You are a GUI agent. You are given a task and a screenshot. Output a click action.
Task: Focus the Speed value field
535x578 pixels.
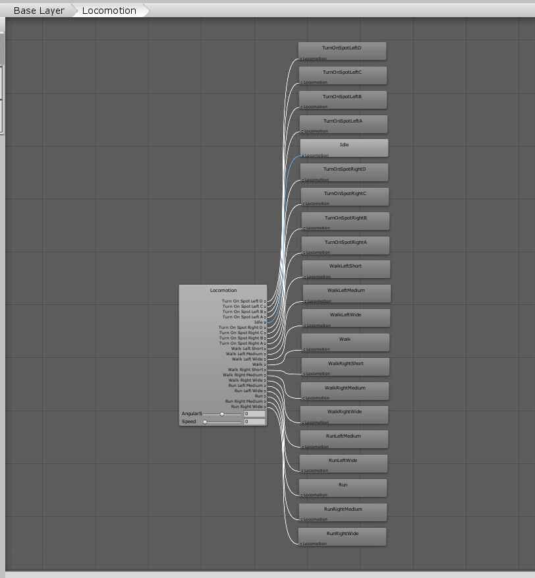point(254,421)
